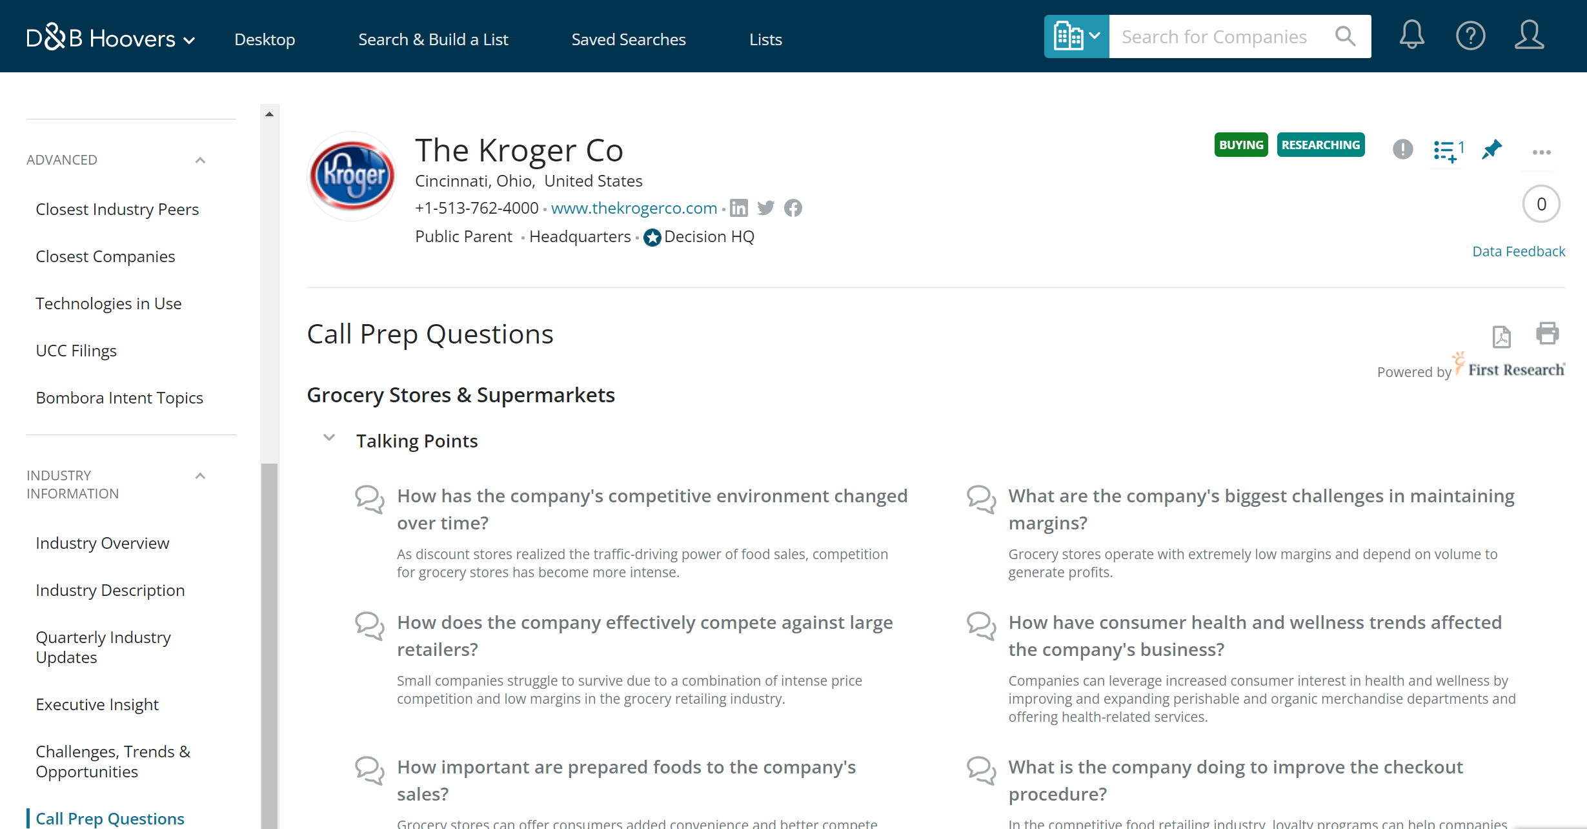Collapse the Talking Points section
Screen dimensions: 1587x829
tap(329, 438)
